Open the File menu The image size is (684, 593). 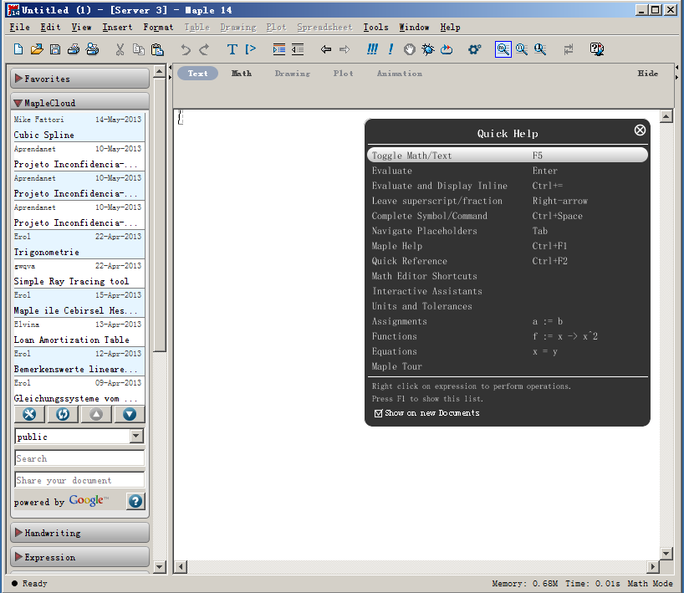tap(19, 27)
